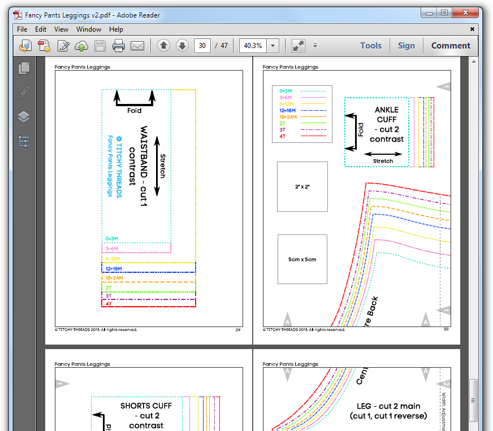Click the pencil-and-page edit icon
Image resolution: width=493 pixels, height=431 pixels.
[63, 46]
